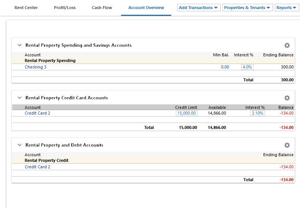Open the Properties & Tenants dropdown

click(x=247, y=8)
